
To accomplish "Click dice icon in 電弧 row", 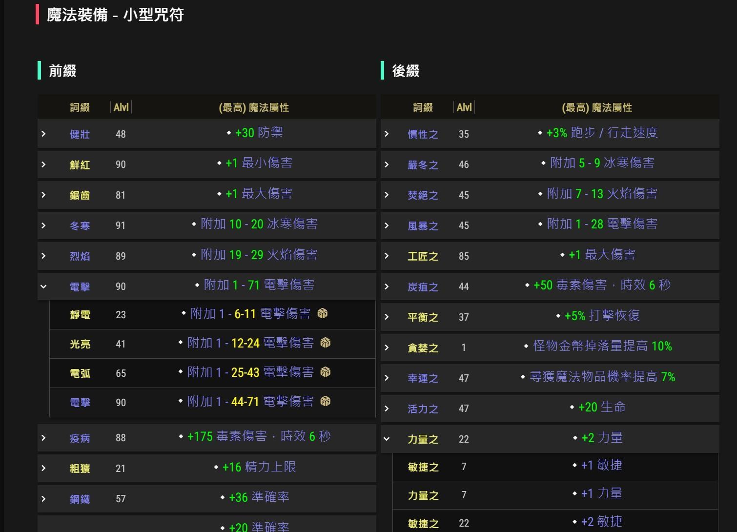I will point(326,372).
